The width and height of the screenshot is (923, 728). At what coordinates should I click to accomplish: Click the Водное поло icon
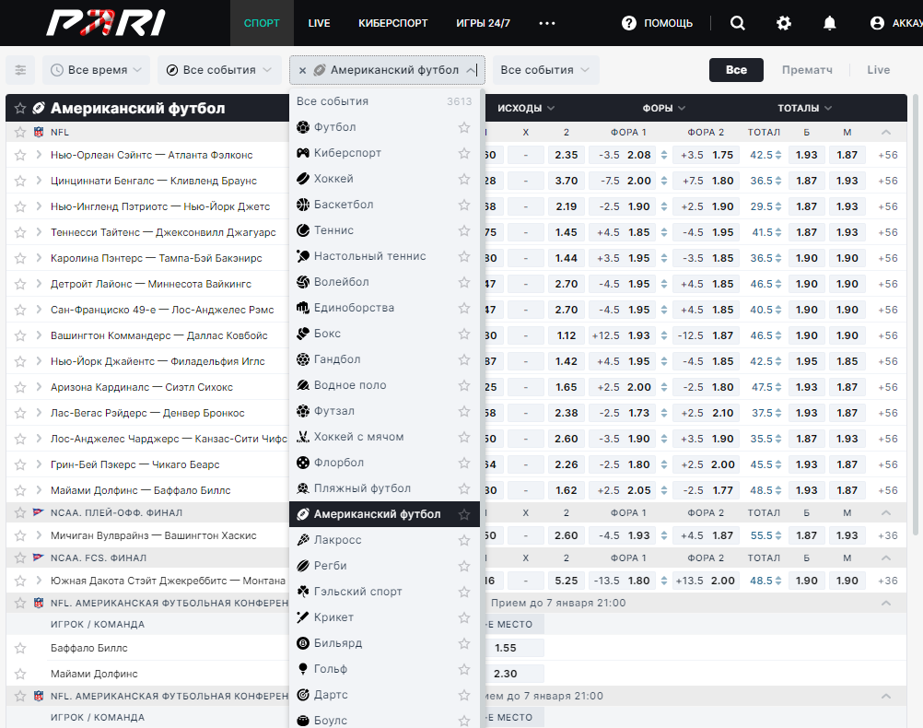point(302,385)
